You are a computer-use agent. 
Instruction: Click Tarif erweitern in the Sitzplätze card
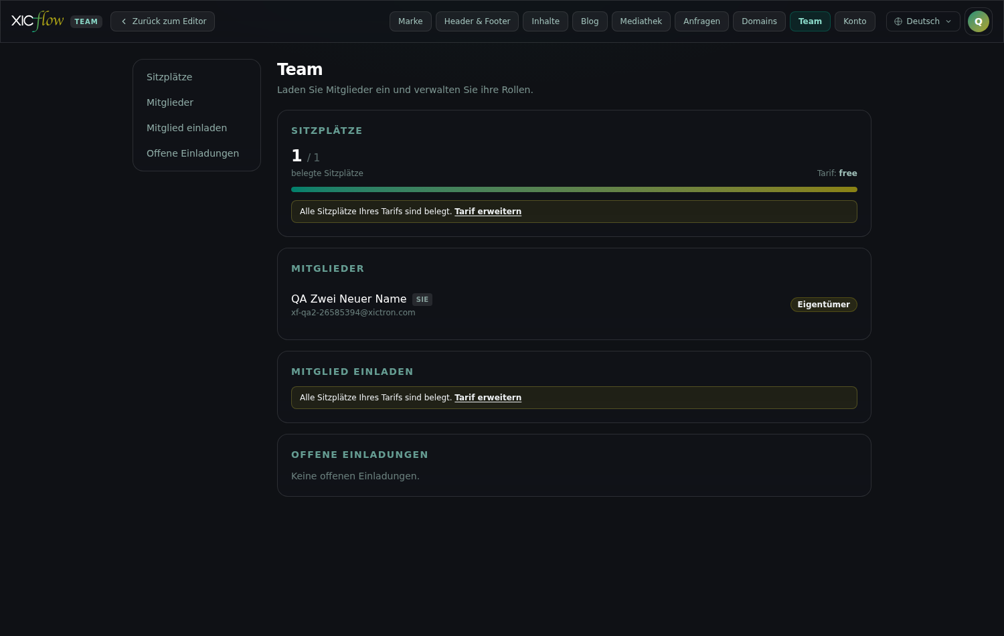[488, 212]
